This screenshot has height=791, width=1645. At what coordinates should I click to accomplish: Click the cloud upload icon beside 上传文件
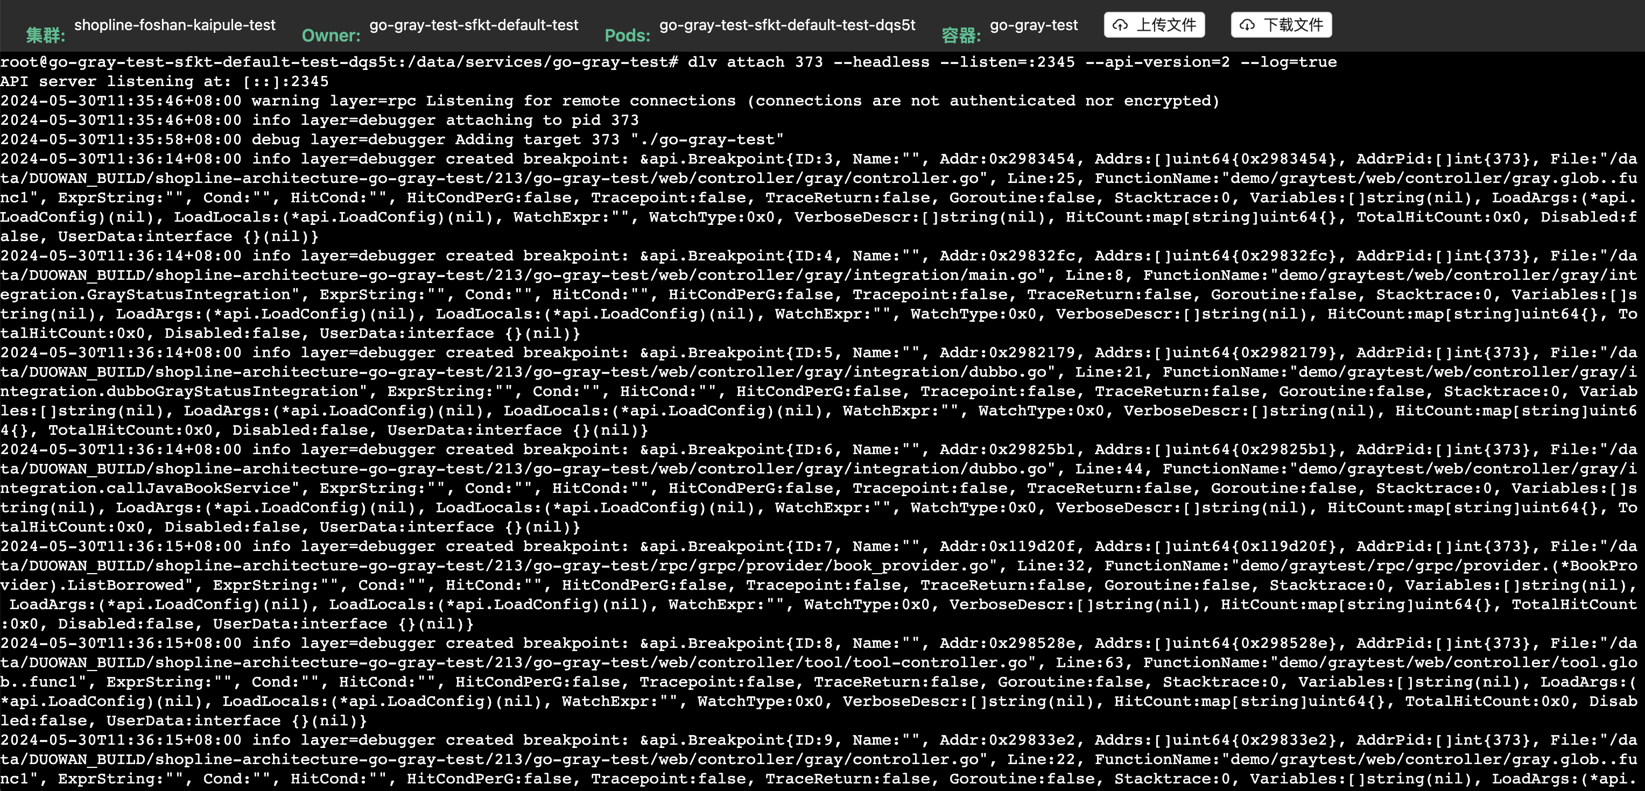(1120, 25)
